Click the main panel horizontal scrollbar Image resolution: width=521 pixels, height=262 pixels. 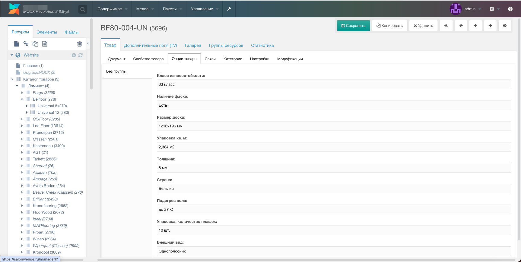tap(306, 260)
